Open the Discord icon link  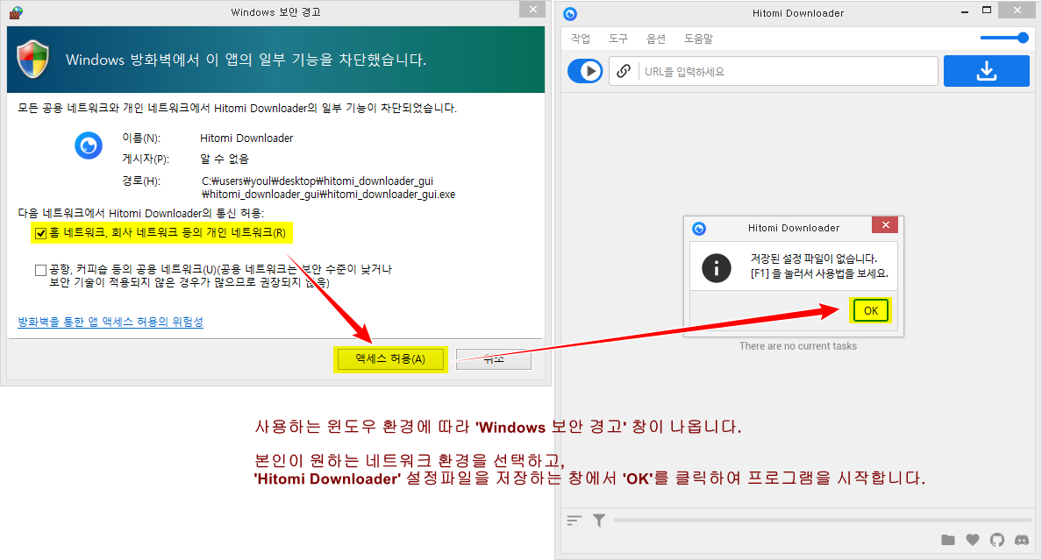click(1022, 540)
